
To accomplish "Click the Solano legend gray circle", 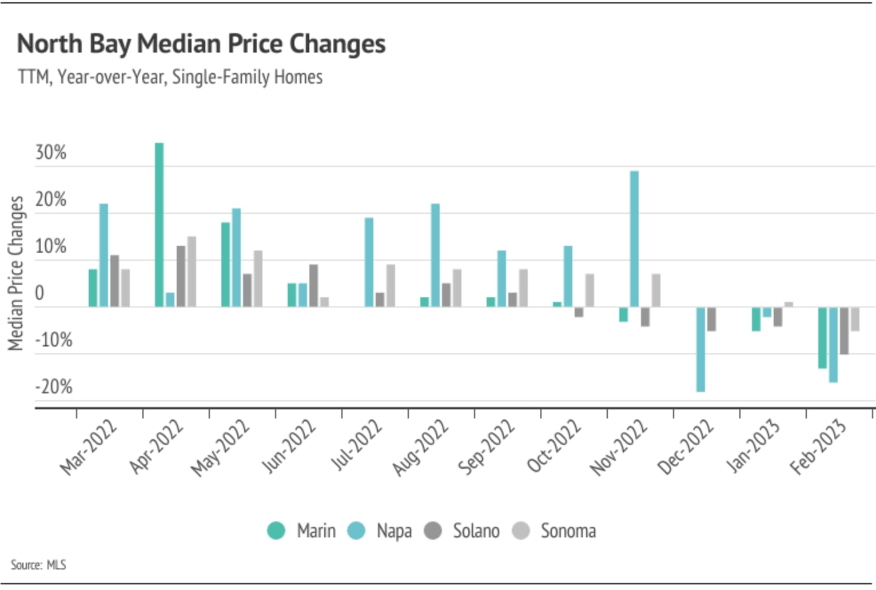I will tap(433, 531).
